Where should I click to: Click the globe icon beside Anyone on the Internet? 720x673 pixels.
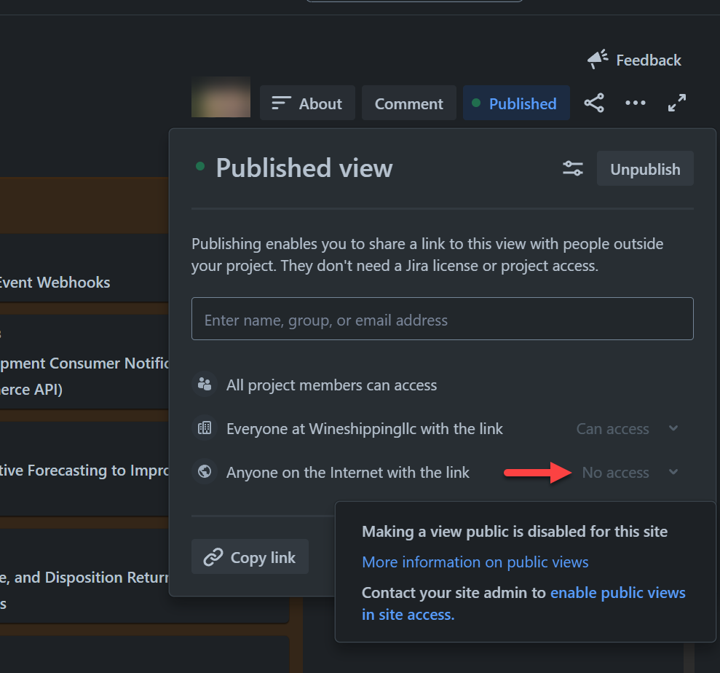click(205, 471)
